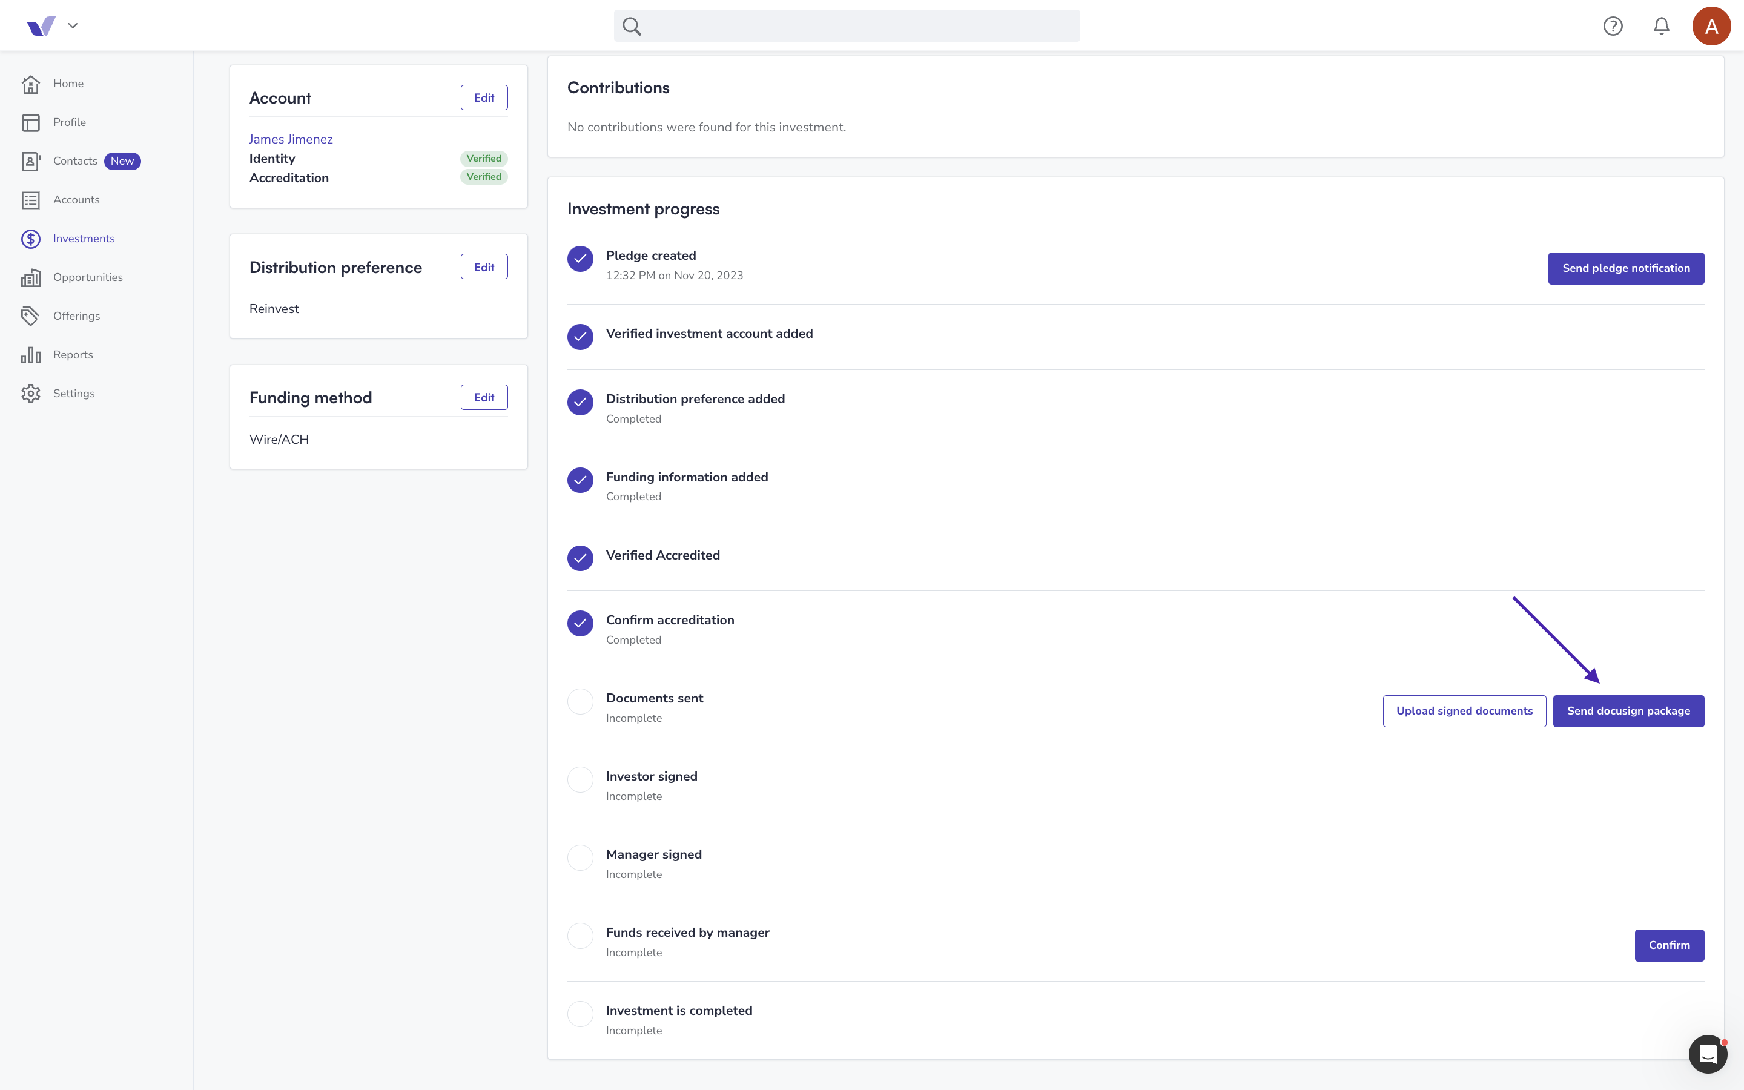Open Contacts from the sidebar
The height and width of the screenshot is (1090, 1744).
point(75,162)
